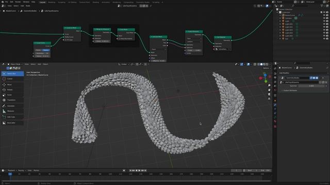Hide Camera with its eye icon
The width and height of the screenshot is (330, 185).
pos(324,18)
